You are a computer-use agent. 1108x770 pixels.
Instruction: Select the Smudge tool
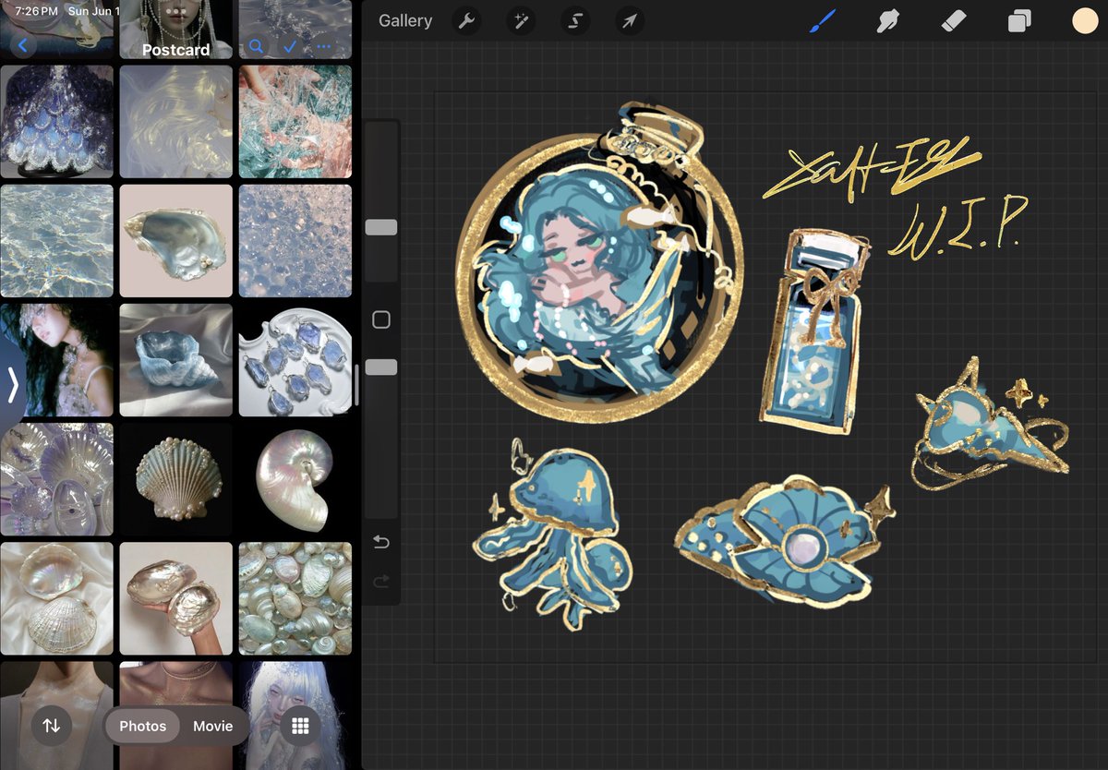pyautogui.click(x=887, y=20)
